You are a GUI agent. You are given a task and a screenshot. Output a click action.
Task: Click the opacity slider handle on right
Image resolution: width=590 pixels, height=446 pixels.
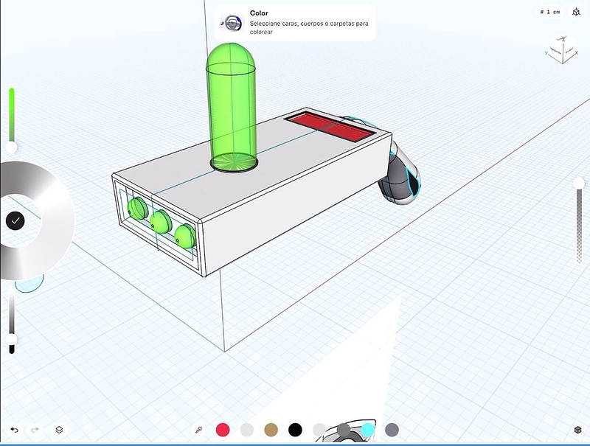579,183
